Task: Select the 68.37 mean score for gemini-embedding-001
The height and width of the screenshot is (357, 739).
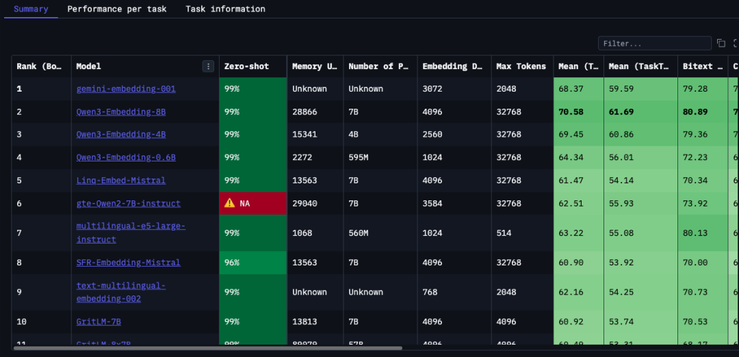Action: click(x=579, y=88)
